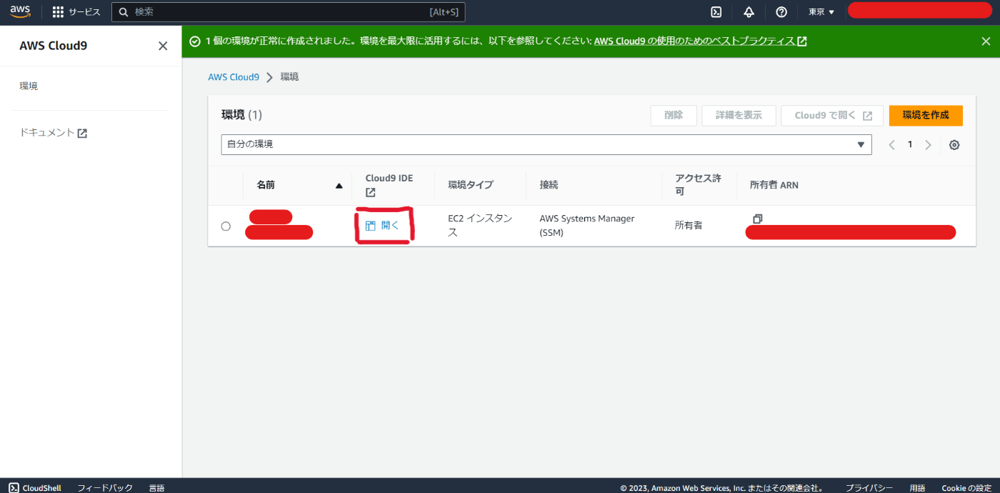Open the help question mark menu
Viewport: 1000px width, 493px height.
(781, 12)
